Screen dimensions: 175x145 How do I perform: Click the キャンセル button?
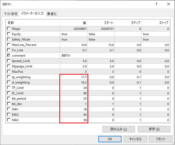click(x=135, y=139)
